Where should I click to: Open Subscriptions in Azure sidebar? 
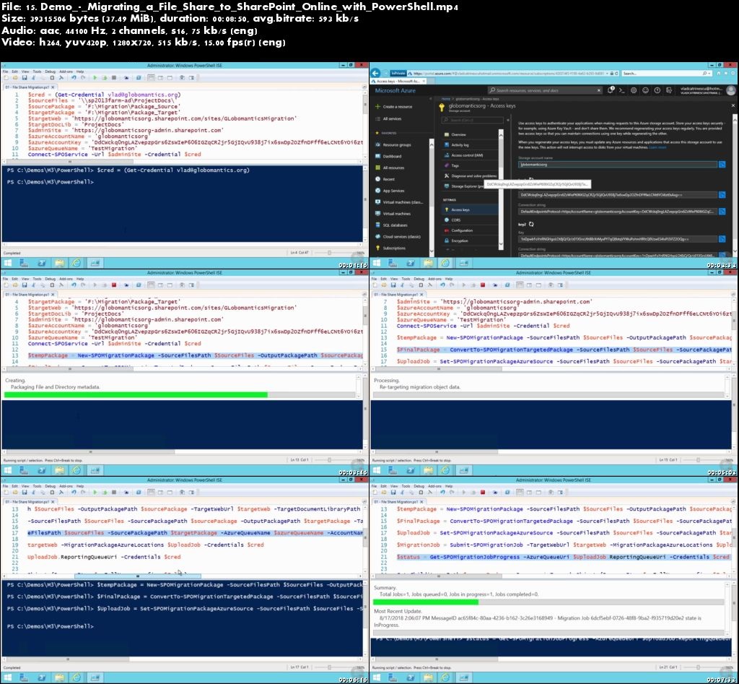tap(390, 248)
